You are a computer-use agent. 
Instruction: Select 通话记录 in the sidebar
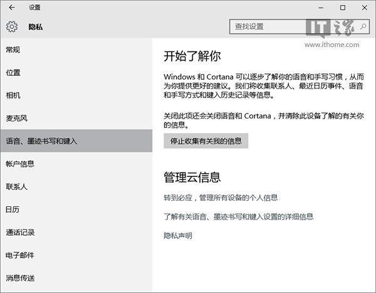[20, 232]
